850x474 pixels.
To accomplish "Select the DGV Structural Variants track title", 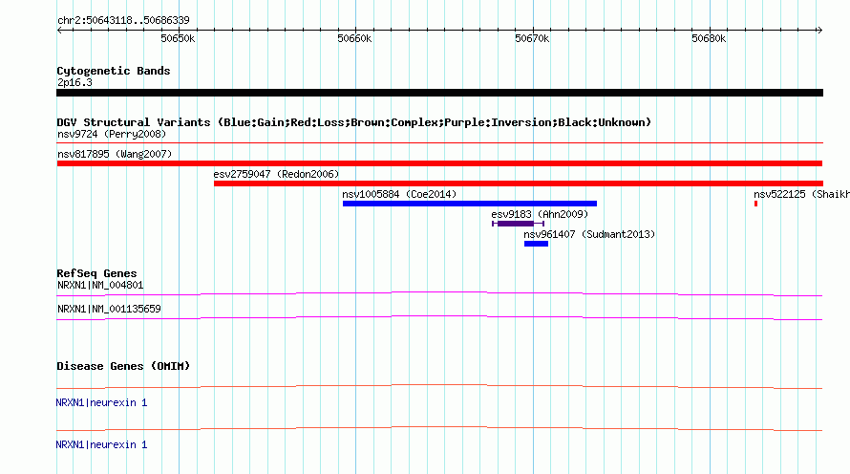I will pyautogui.click(x=354, y=122).
